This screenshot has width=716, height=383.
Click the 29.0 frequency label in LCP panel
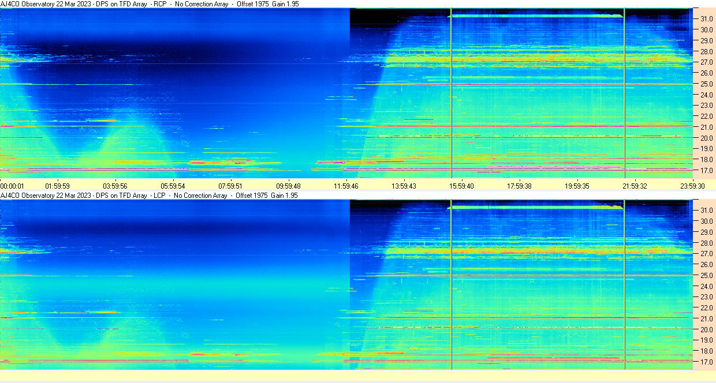707,232
